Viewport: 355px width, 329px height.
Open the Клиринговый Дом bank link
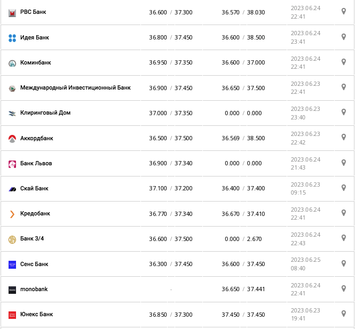pos(45,113)
